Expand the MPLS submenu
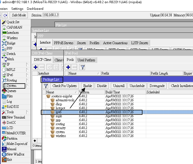The height and width of the screenshot is (164, 193). (x=27, y=70)
